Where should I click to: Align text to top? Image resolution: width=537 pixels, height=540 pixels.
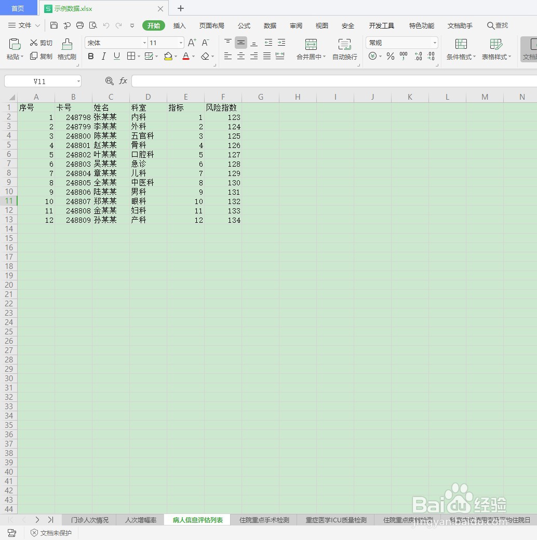tap(227, 43)
